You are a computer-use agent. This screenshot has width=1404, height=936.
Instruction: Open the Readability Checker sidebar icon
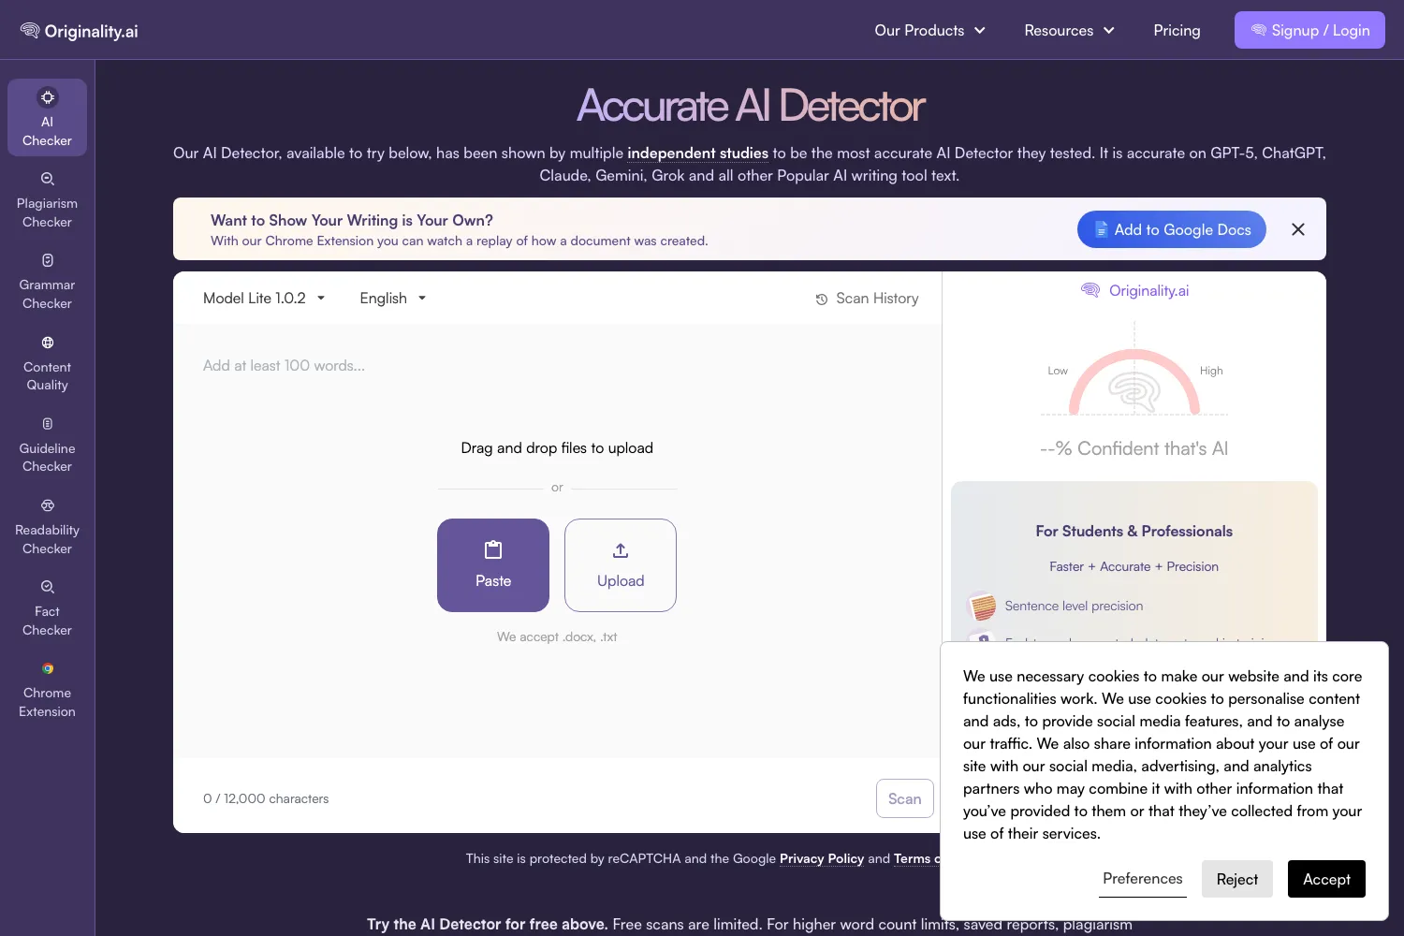coord(47,526)
